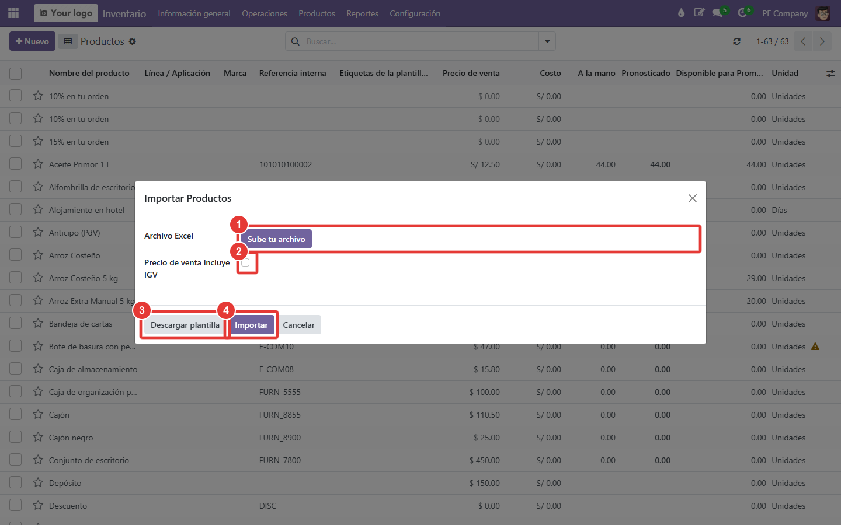The height and width of the screenshot is (525, 841).
Task: Click reference FURN_7800 cell
Action: (x=280, y=460)
